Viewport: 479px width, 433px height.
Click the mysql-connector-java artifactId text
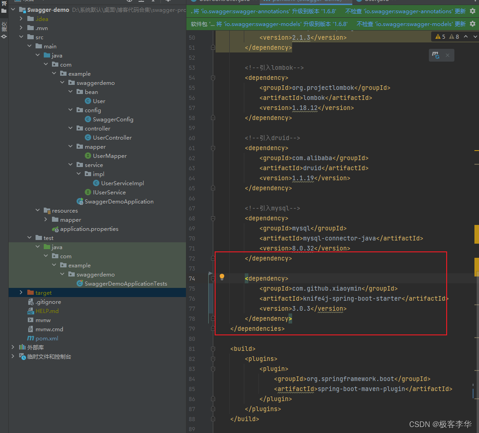click(x=340, y=239)
